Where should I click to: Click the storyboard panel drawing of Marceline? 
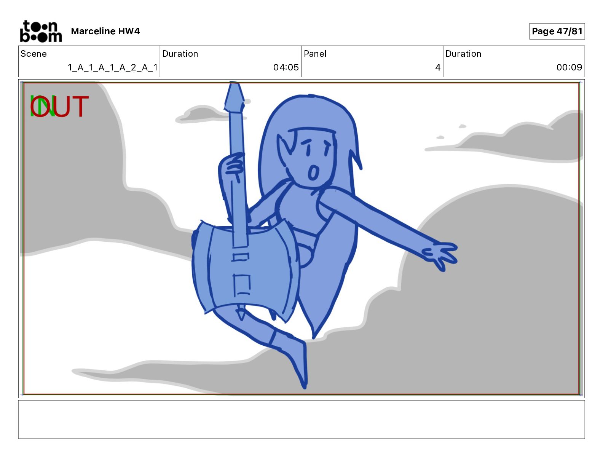(301, 239)
